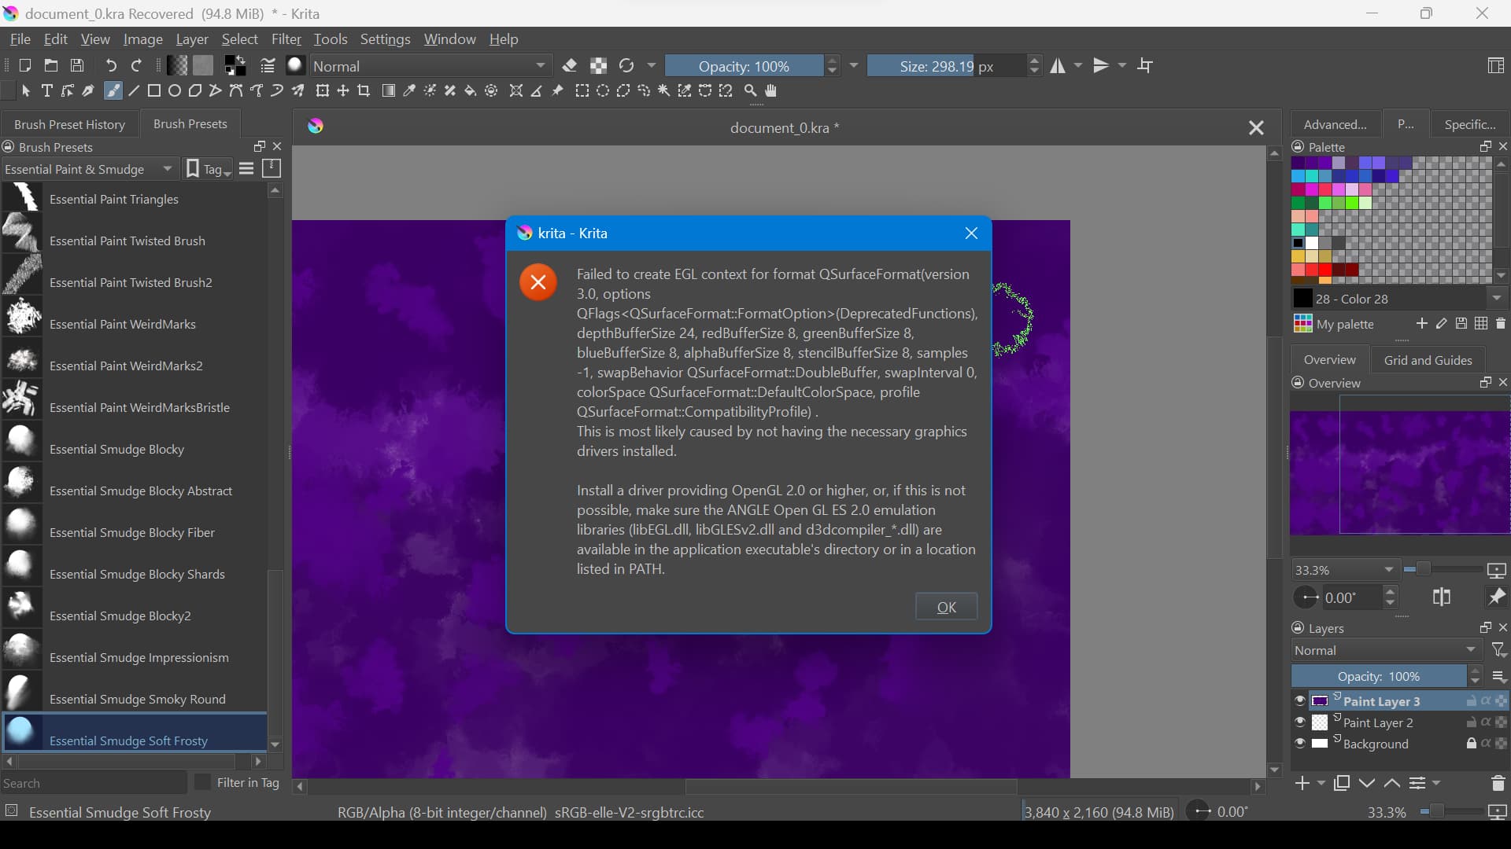The image size is (1511, 849).
Task: Select the Color Sampler eyedropper tool
Action: [x=409, y=91]
